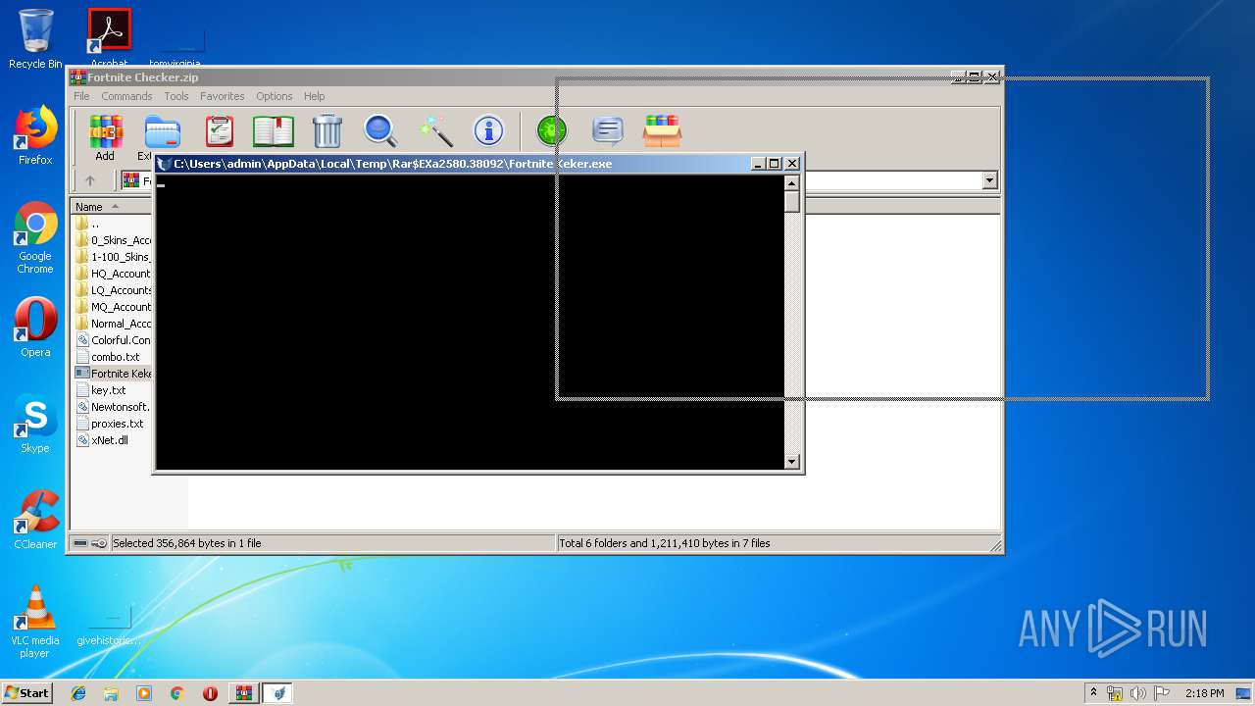Click the console scrollbar up arrow

792,182
